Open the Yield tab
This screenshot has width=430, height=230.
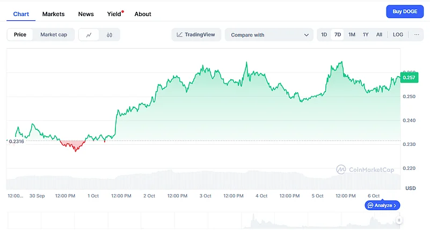pyautogui.click(x=114, y=14)
